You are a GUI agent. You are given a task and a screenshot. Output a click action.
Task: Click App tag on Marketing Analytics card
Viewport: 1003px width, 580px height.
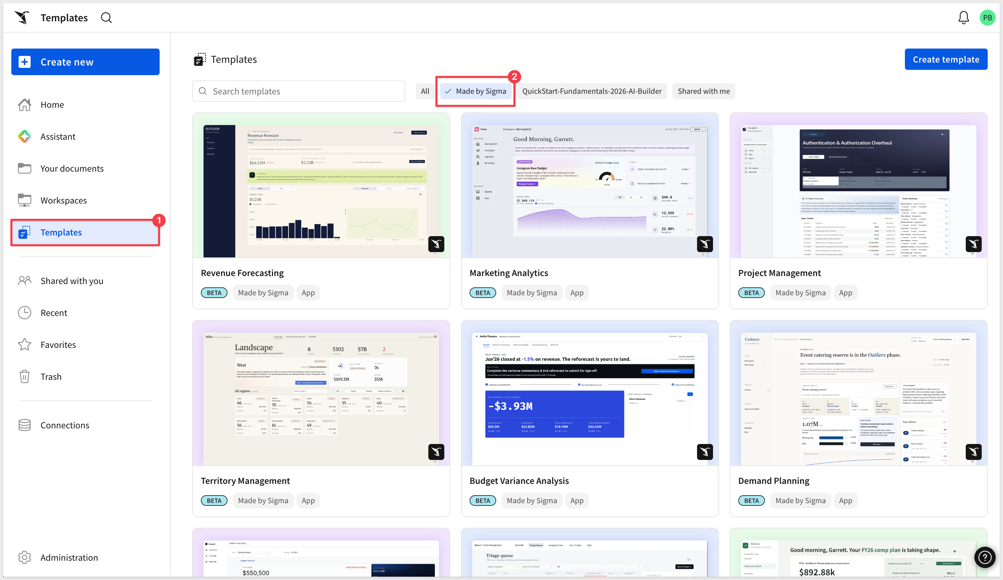(577, 293)
